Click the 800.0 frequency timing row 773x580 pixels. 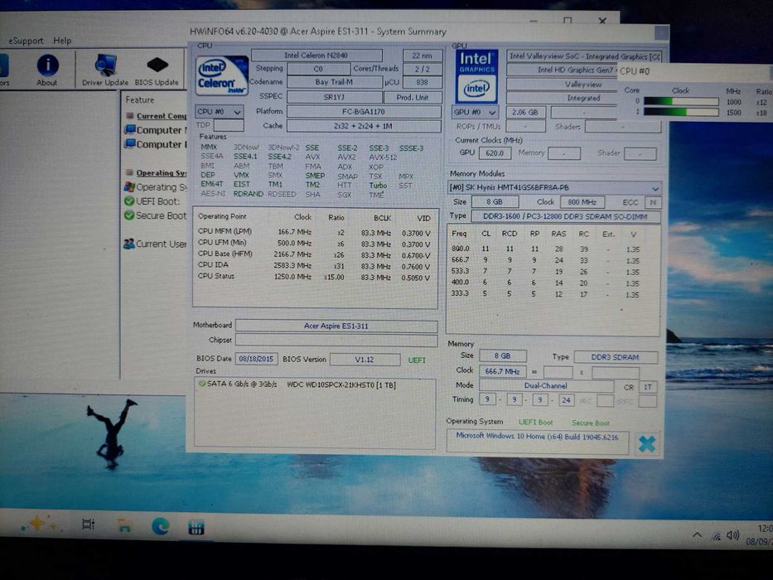545,249
